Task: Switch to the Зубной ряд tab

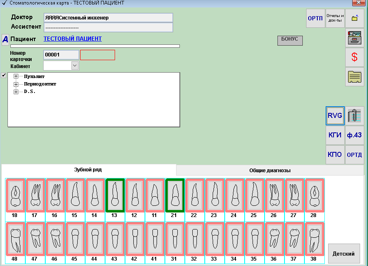Action: pyautogui.click(x=88, y=170)
